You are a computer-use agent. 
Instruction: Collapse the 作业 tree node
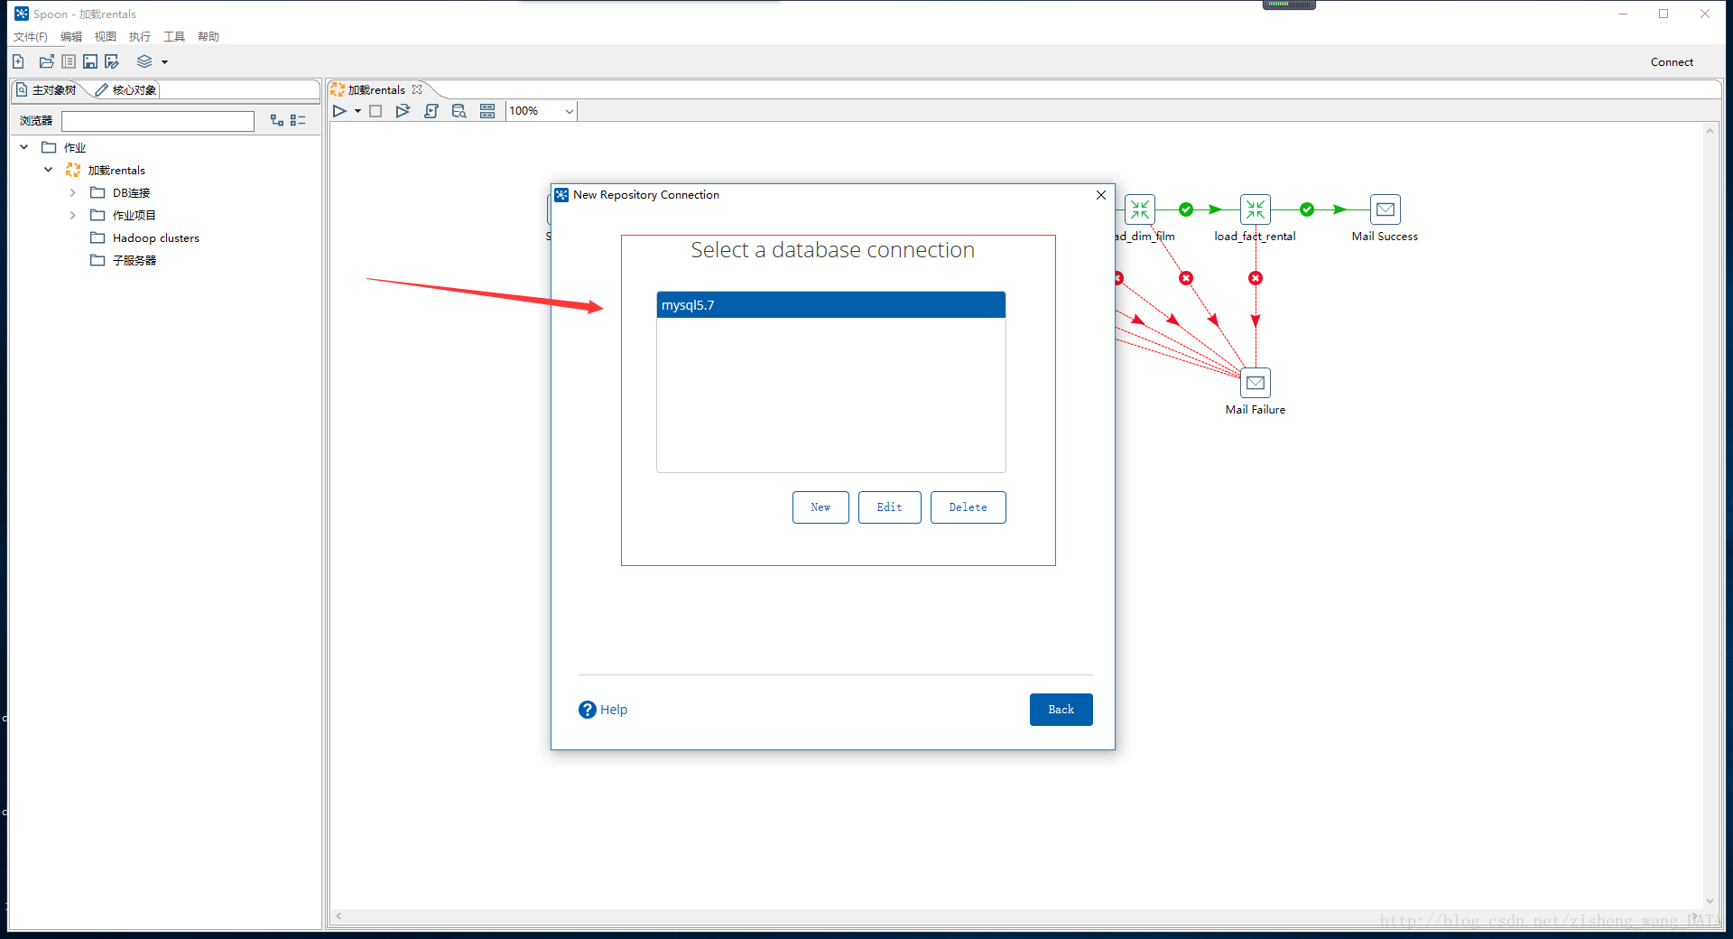[24, 147]
